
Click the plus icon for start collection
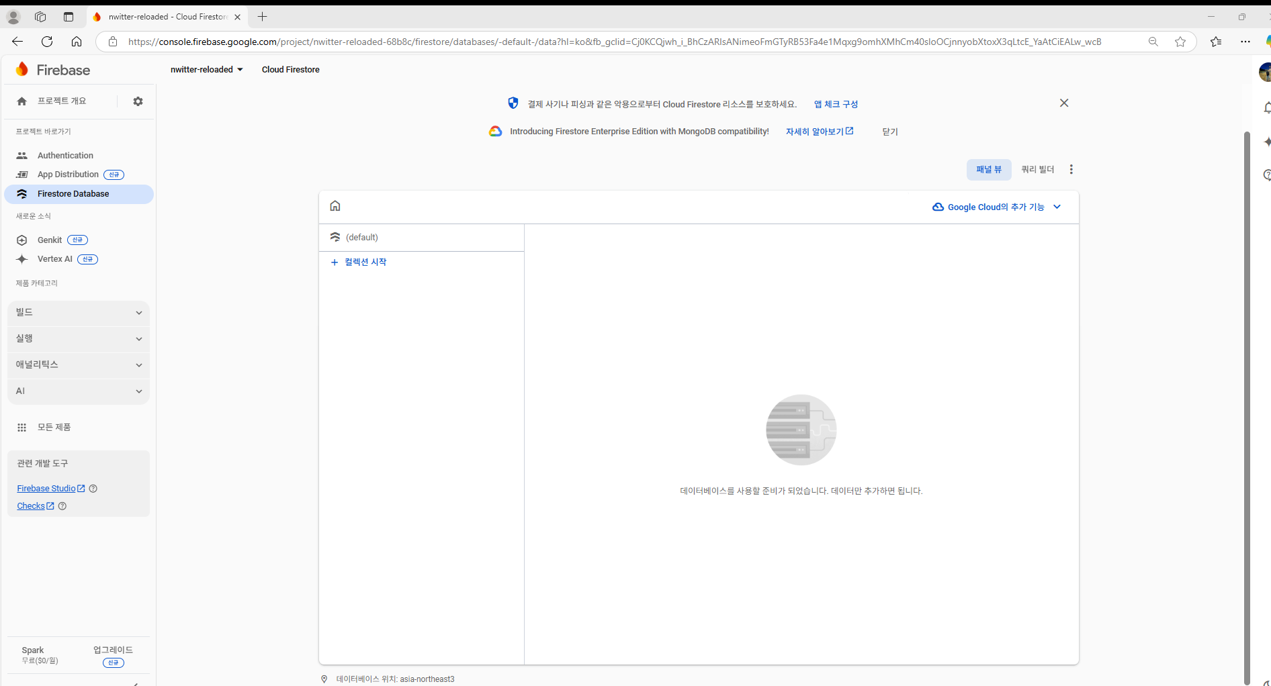(335, 262)
